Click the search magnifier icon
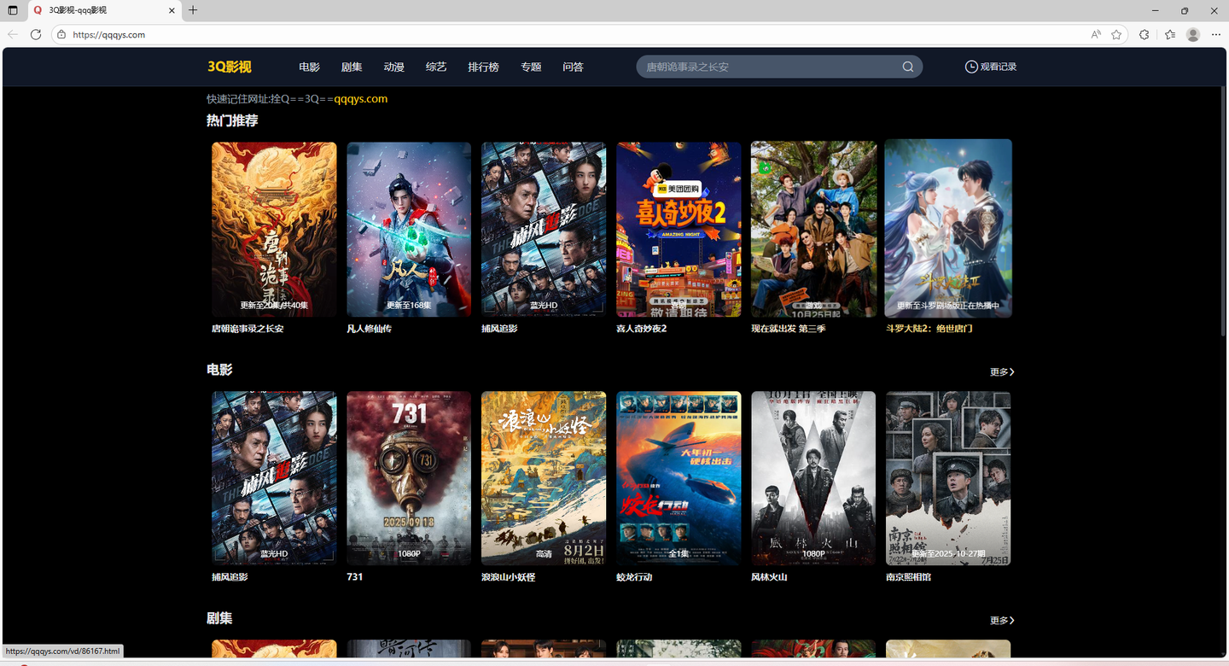Viewport: 1229px width, 666px height. (907, 67)
